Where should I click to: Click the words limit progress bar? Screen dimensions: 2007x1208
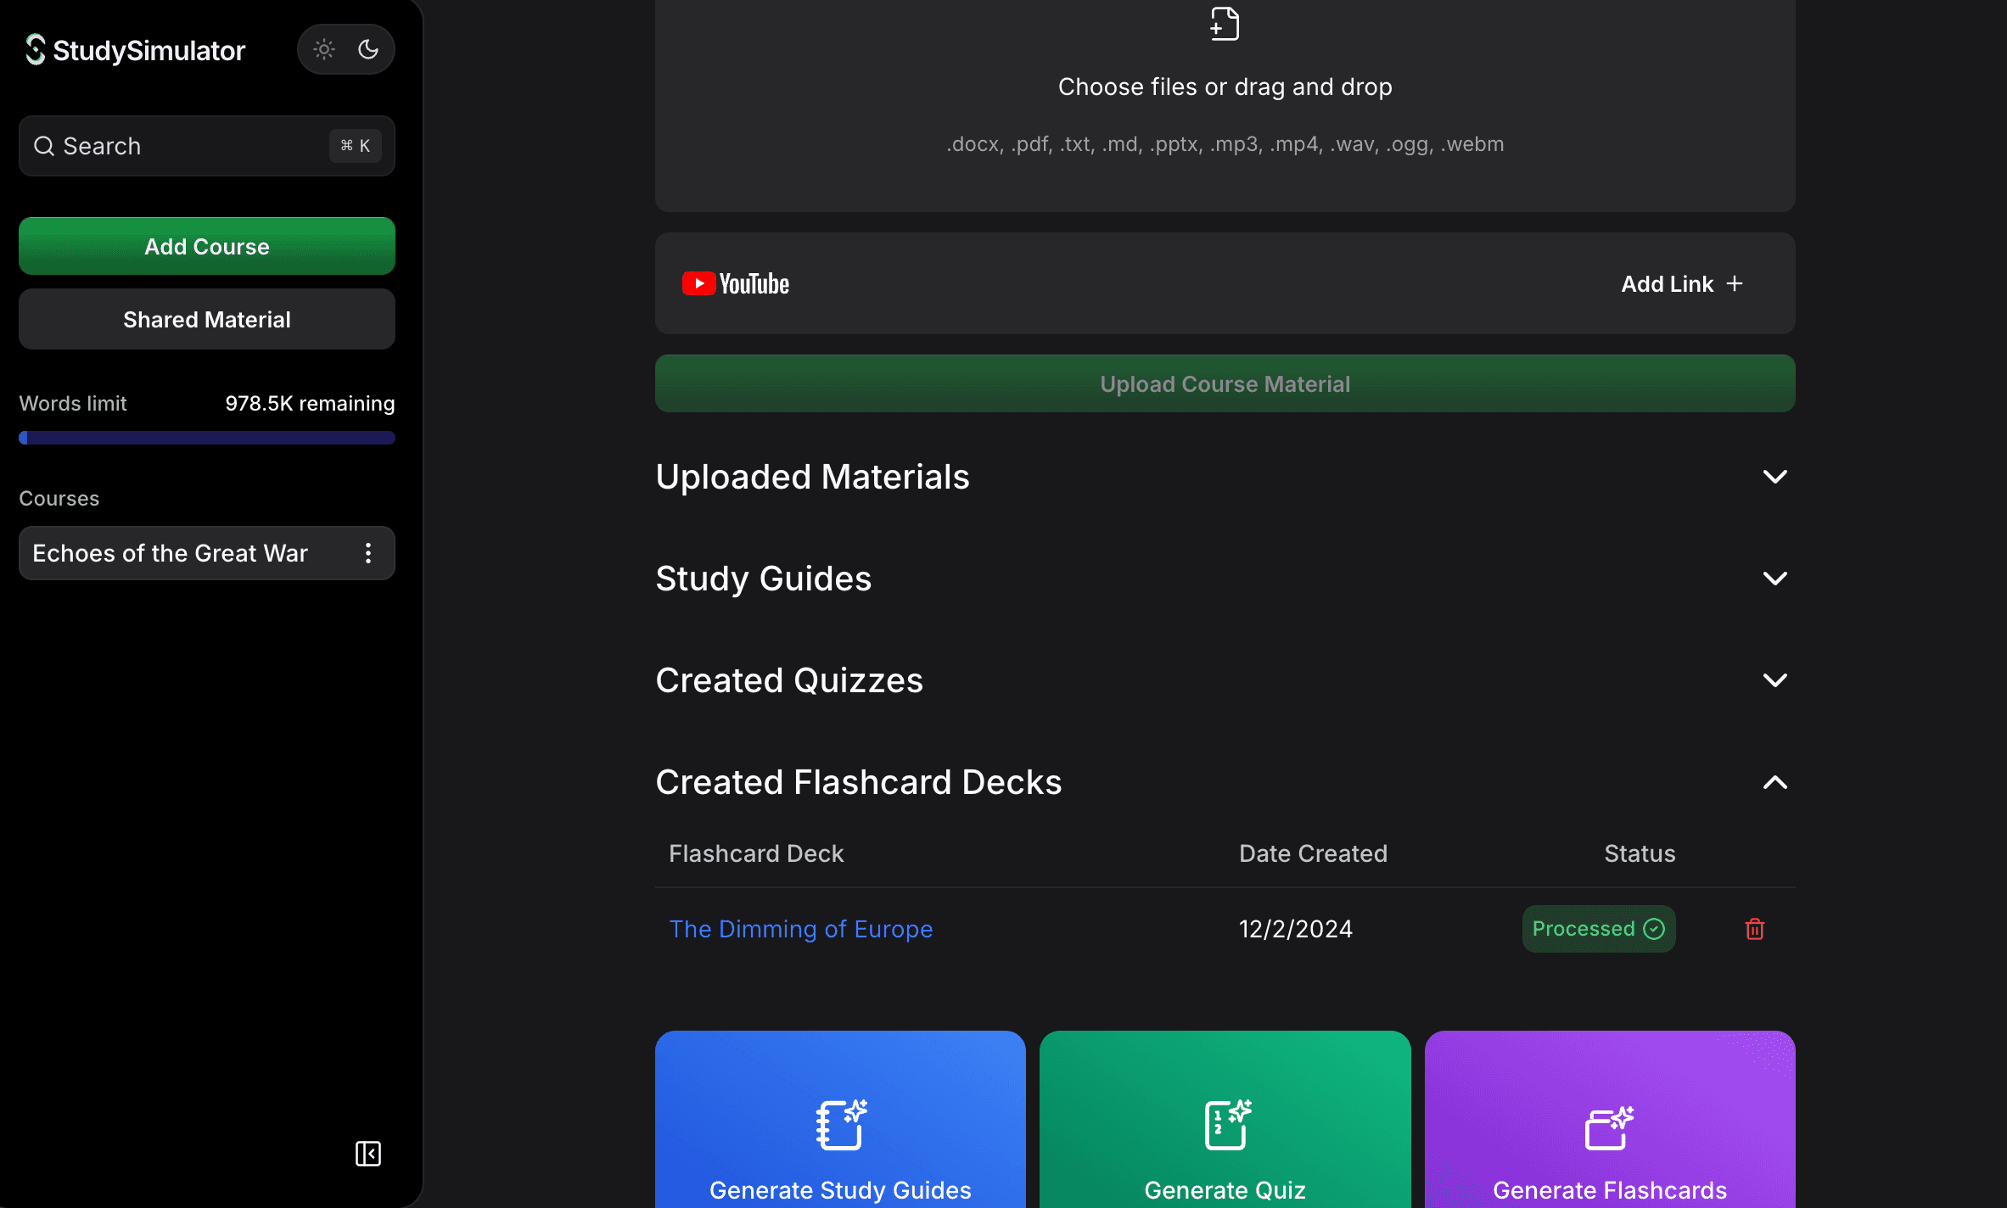pos(207,438)
